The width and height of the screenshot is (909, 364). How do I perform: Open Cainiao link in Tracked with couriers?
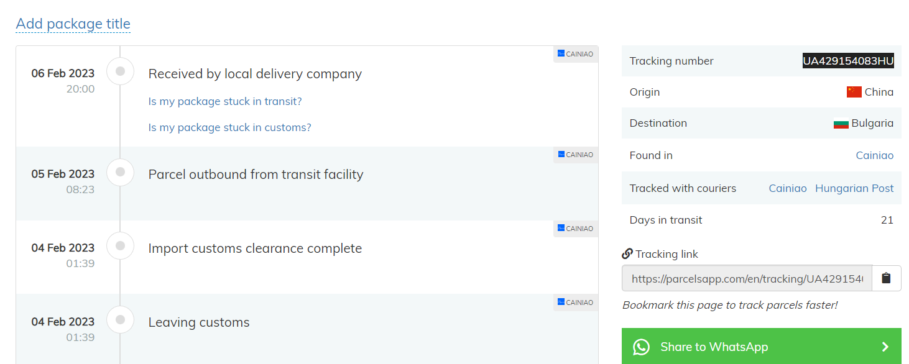787,188
